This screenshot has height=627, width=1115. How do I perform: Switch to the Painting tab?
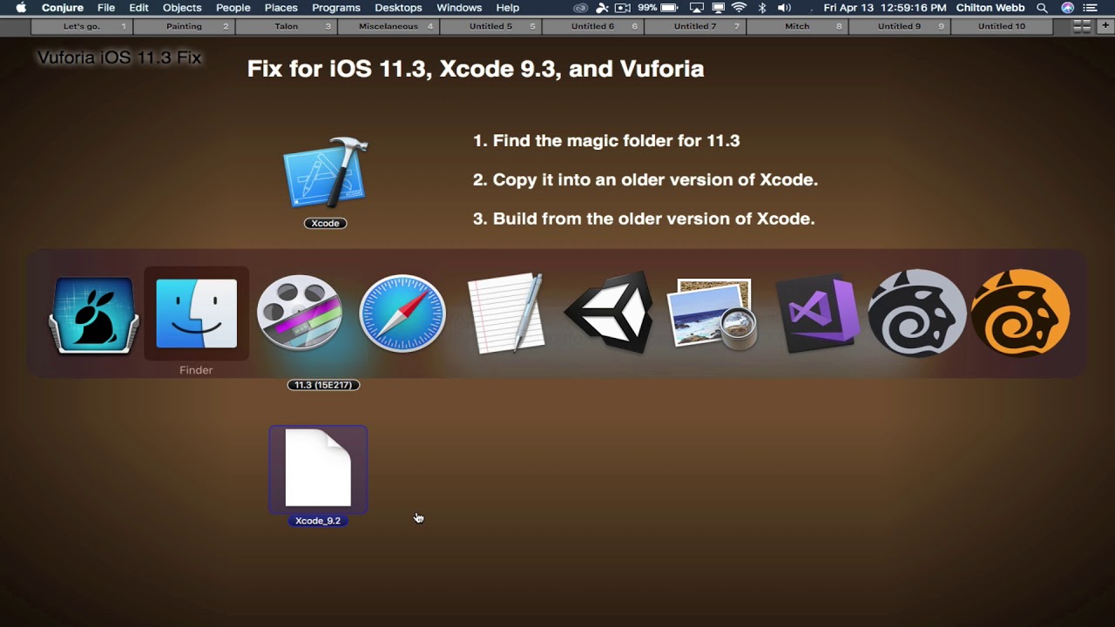(184, 26)
